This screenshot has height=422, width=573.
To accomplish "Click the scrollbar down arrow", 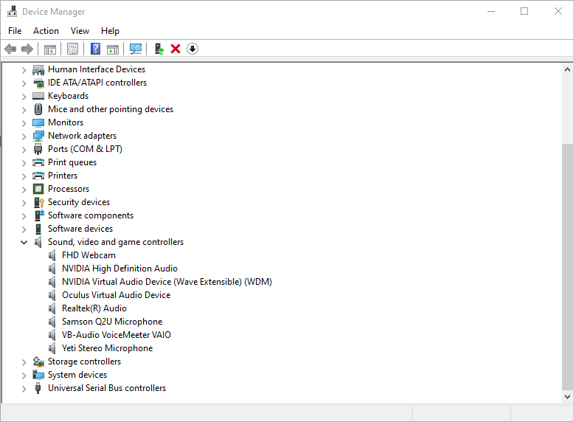I will 567,396.
